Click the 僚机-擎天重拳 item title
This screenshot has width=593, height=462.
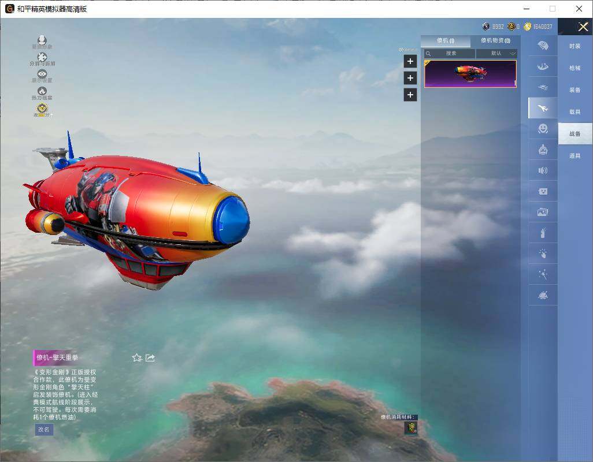(57, 357)
